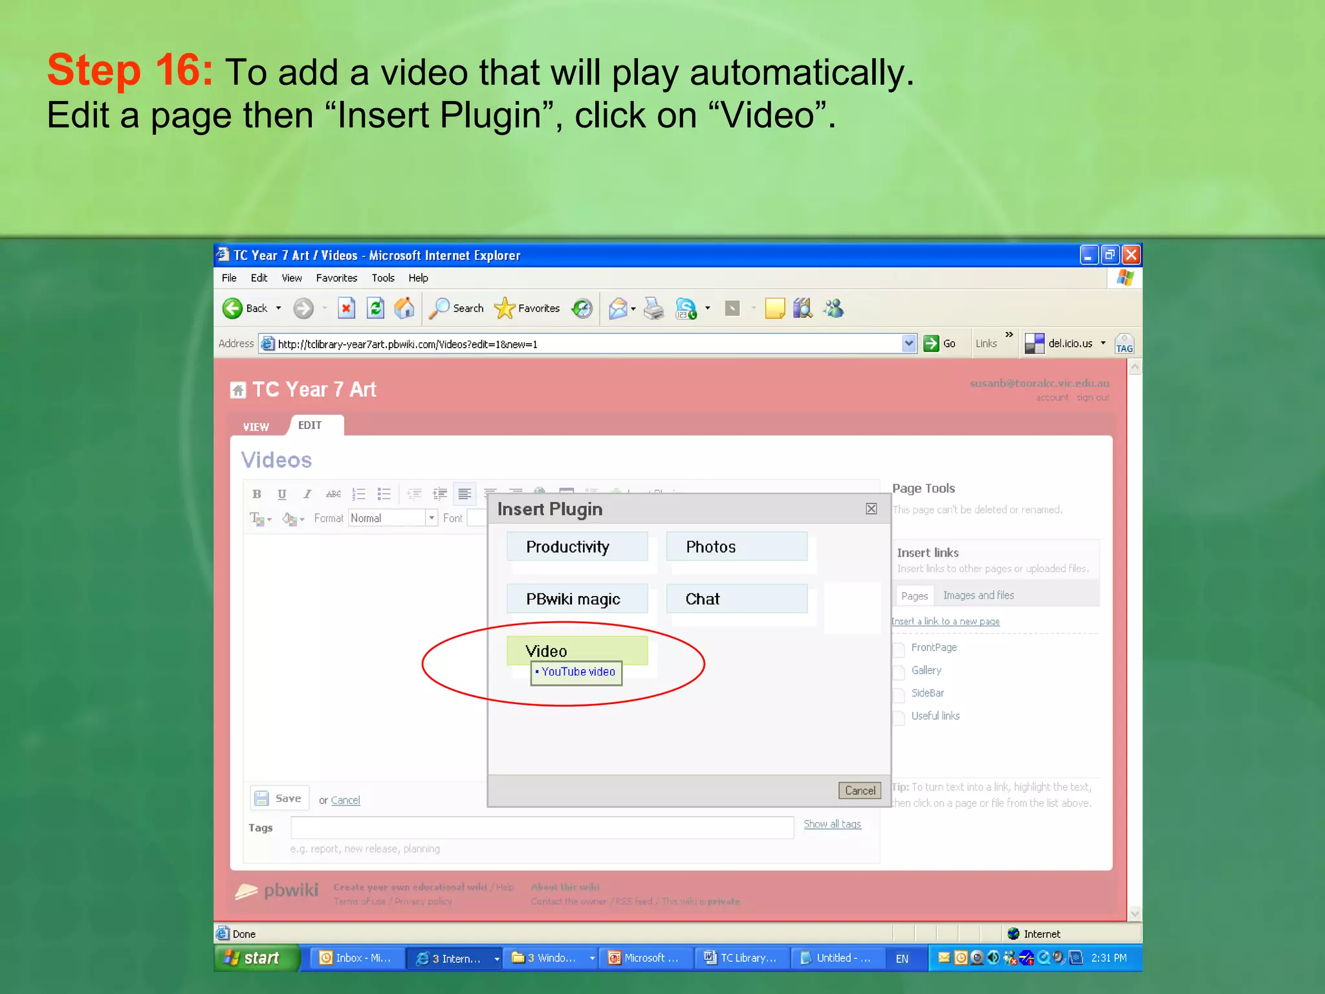
Task: Click the Strikethrough ABC icon
Action: coord(333,494)
